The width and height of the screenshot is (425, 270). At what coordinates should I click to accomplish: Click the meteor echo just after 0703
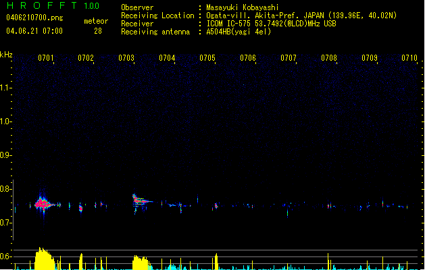141,202
